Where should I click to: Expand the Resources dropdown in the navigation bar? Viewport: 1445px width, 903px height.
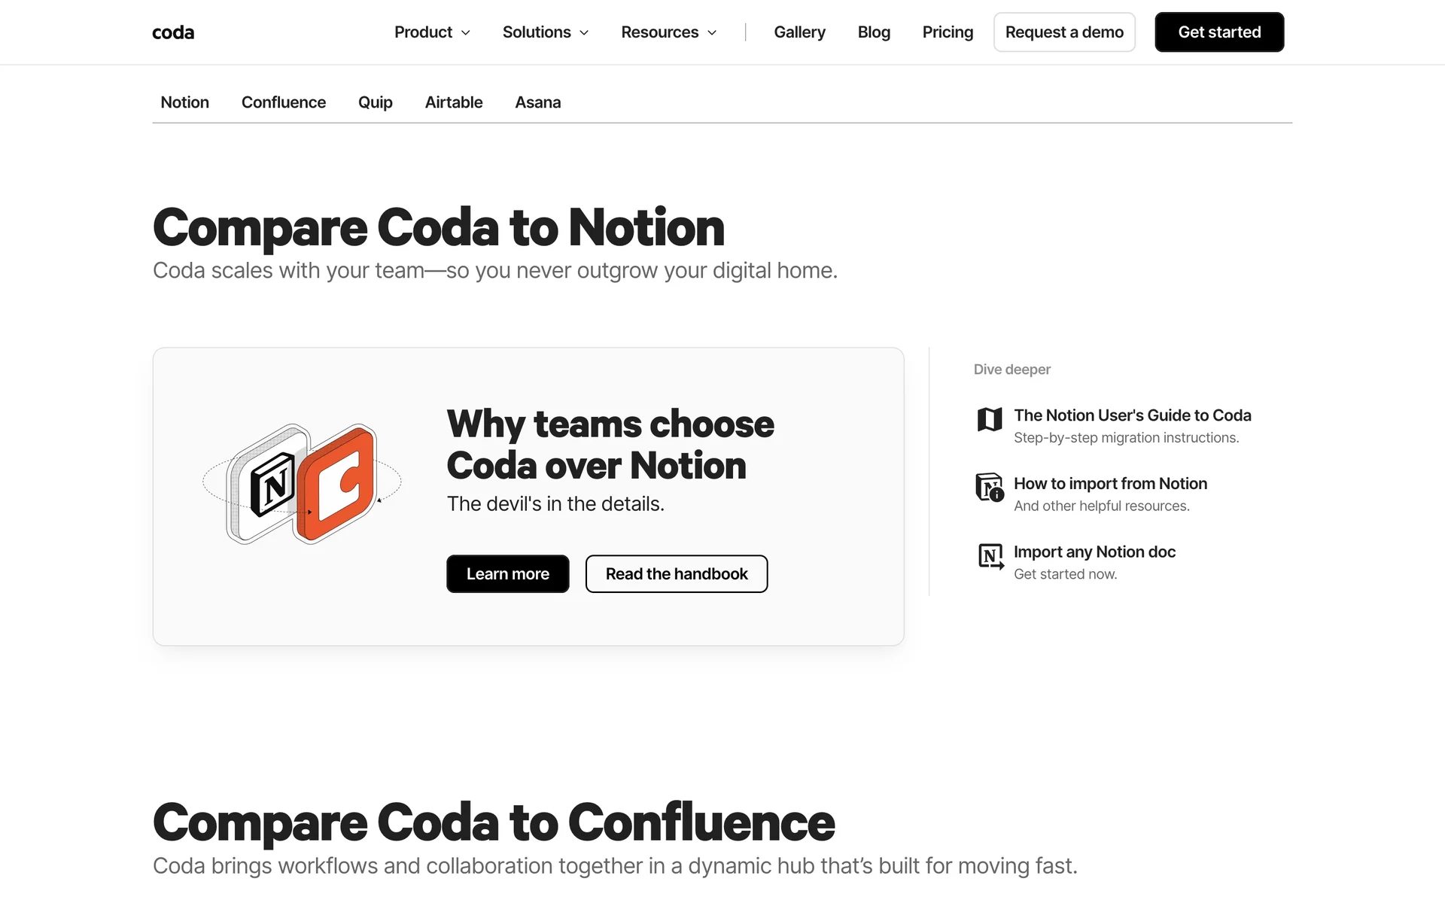(668, 32)
